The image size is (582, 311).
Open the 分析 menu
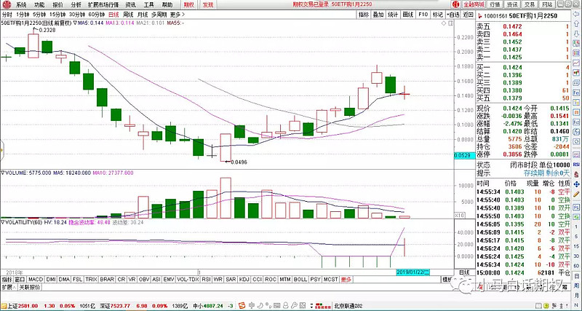click(x=76, y=5)
